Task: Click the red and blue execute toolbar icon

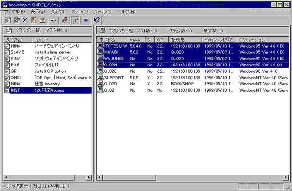Action: coord(64,20)
